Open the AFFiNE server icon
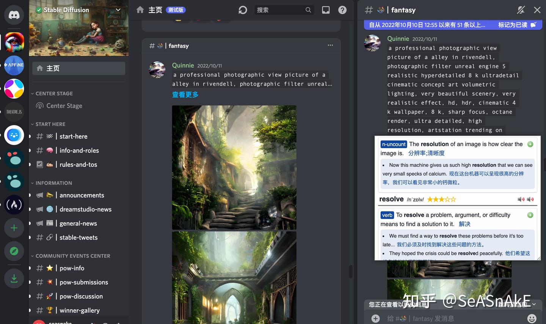The height and width of the screenshot is (324, 546). click(14, 65)
